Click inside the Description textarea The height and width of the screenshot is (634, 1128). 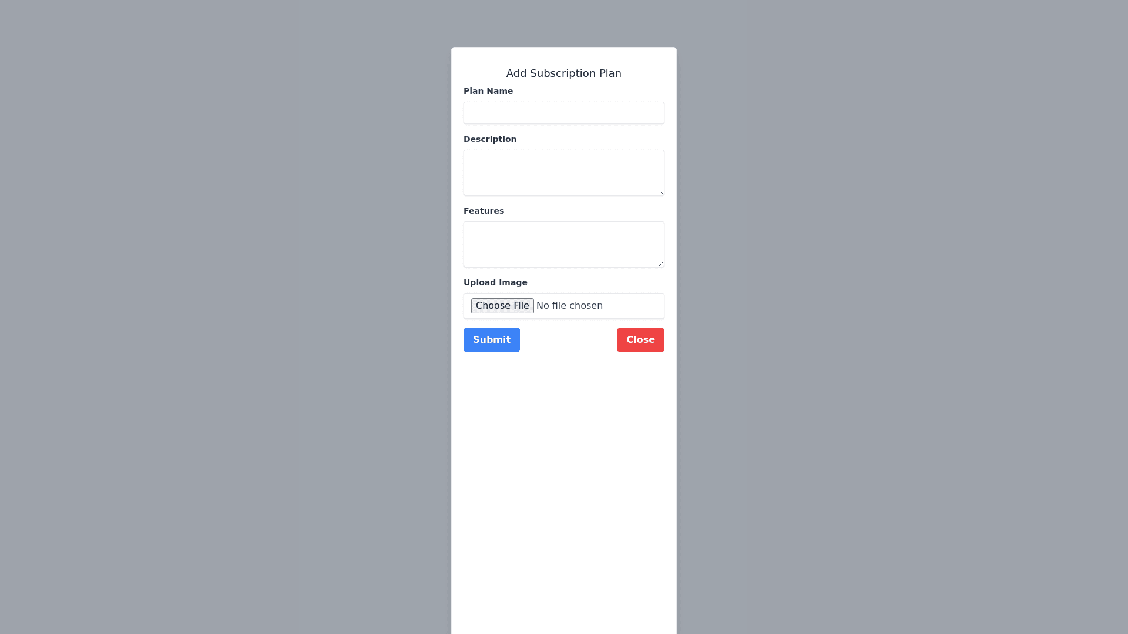pyautogui.click(x=564, y=173)
